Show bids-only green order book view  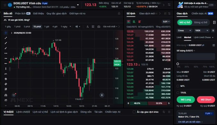click(134, 22)
